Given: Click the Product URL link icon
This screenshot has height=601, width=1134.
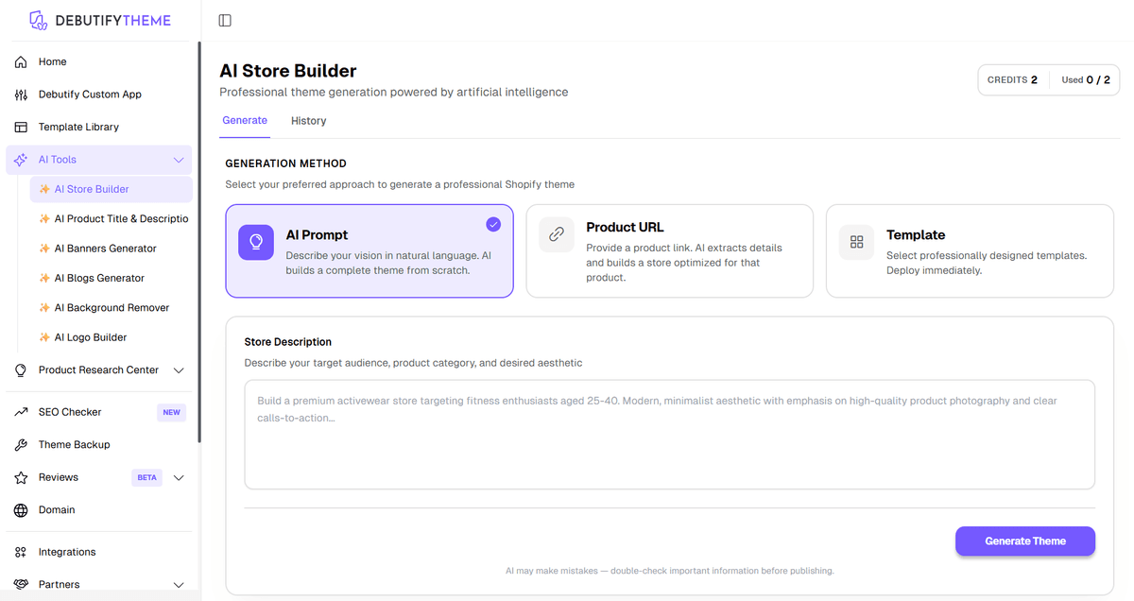Looking at the screenshot, I should [557, 234].
